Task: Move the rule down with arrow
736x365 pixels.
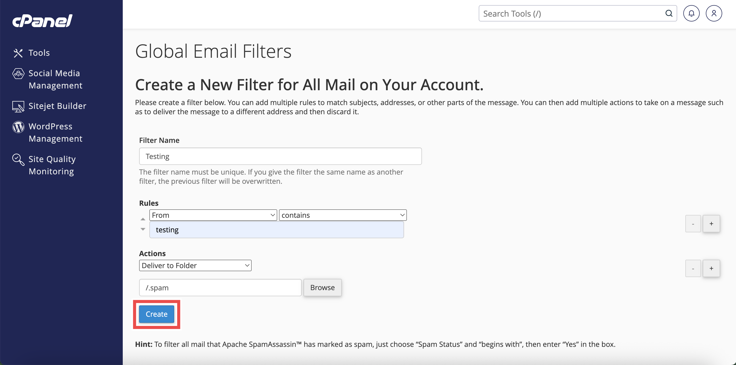Action: click(x=143, y=229)
